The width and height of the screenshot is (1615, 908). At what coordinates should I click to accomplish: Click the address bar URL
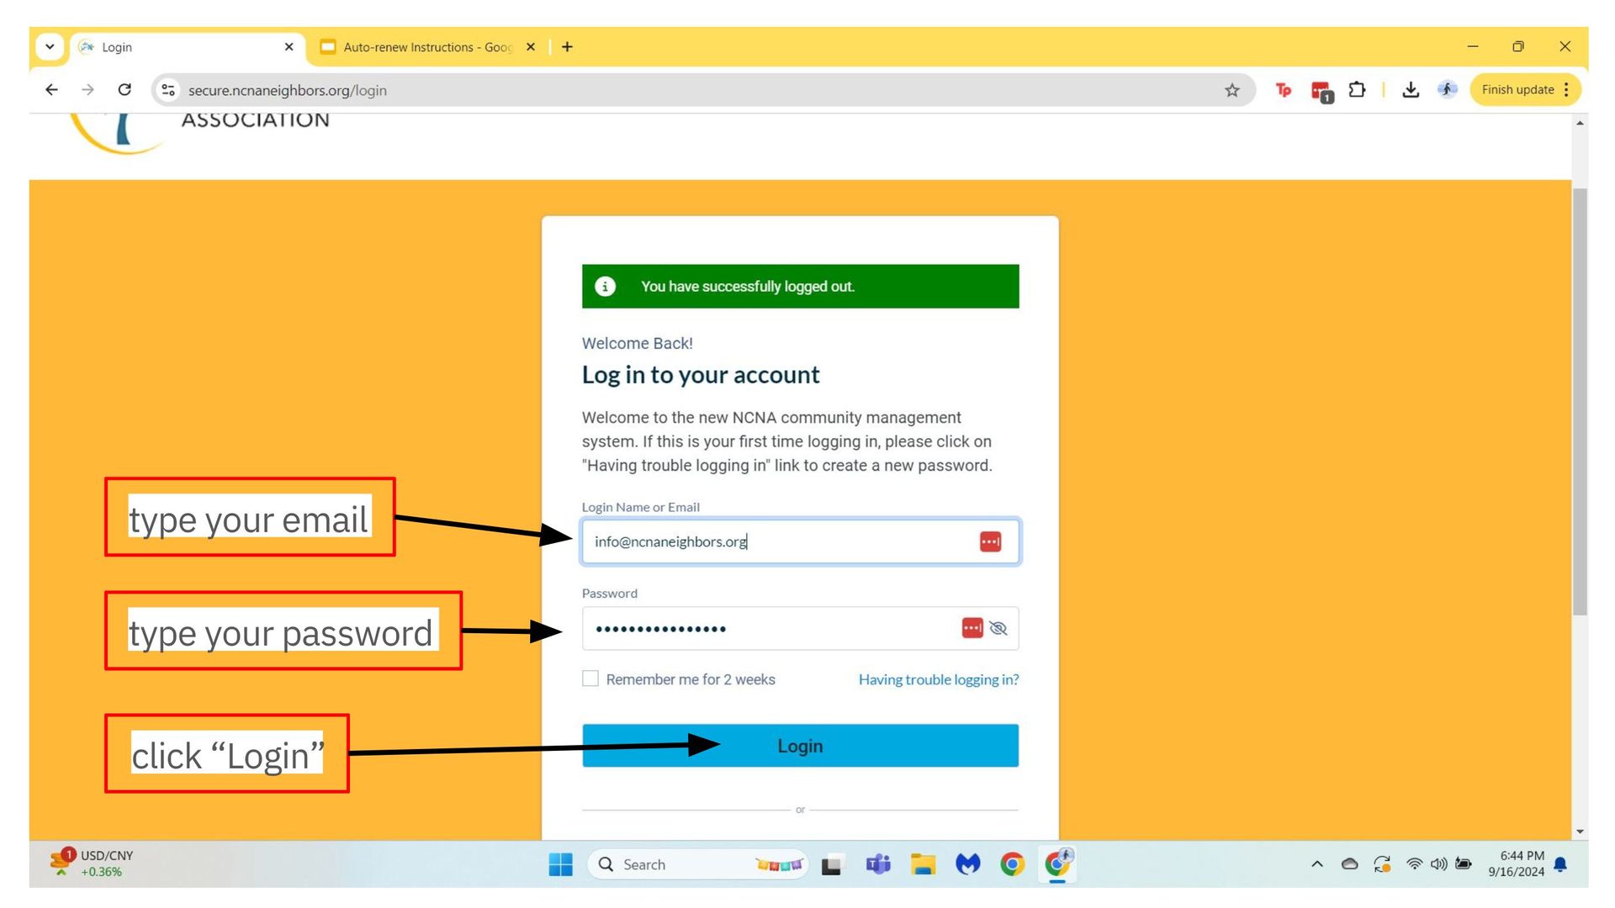(x=287, y=90)
